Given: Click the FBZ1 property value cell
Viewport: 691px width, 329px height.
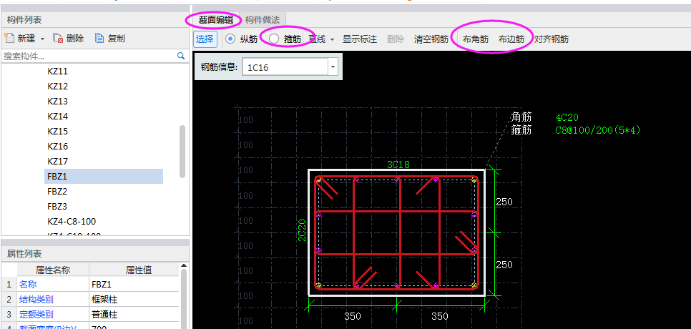Looking at the screenshot, I should tap(134, 284).
